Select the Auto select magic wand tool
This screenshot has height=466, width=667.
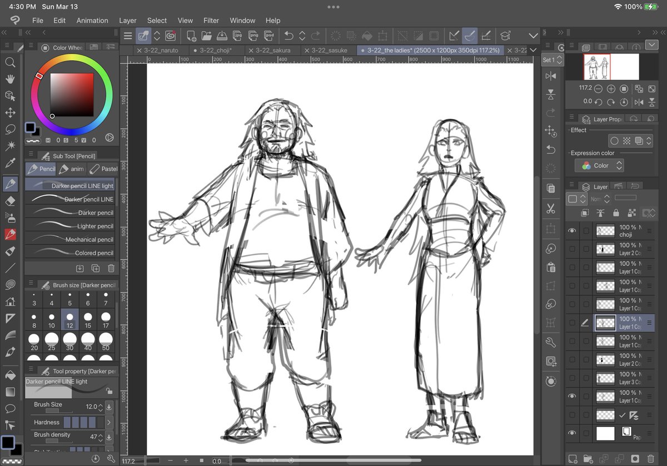(x=10, y=146)
